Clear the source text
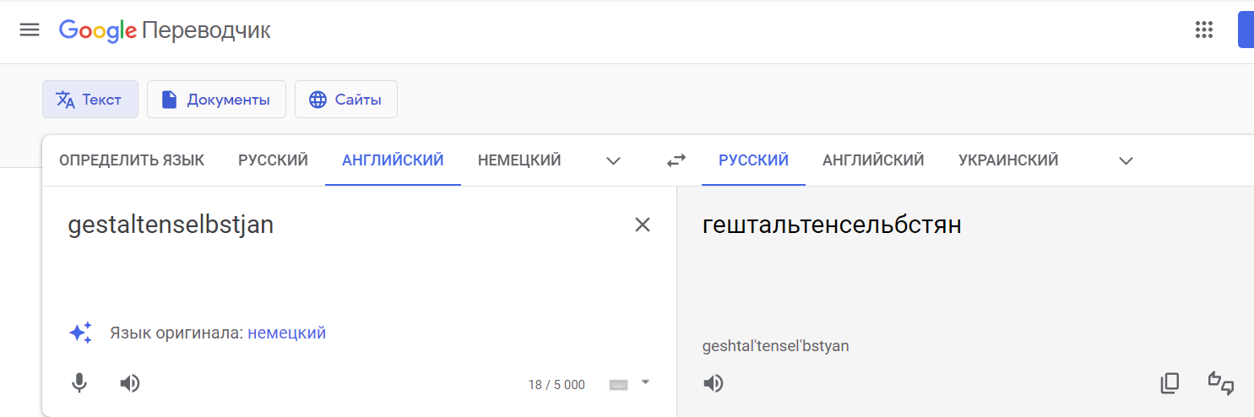1254x417 pixels. tap(643, 225)
